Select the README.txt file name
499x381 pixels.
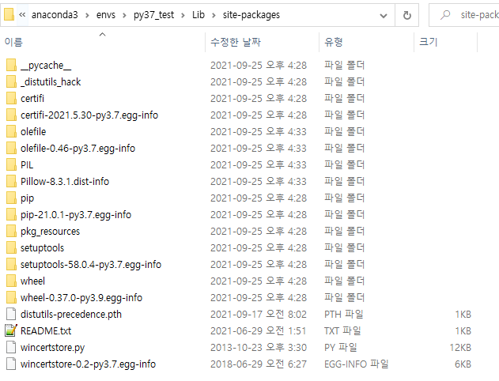pyautogui.click(x=46, y=330)
